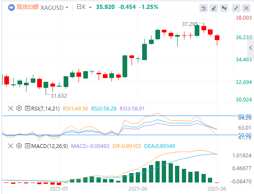This screenshot has width=254, height=194.
Task: Open MACD indicator settings gear
Action: pyautogui.click(x=19, y=146)
